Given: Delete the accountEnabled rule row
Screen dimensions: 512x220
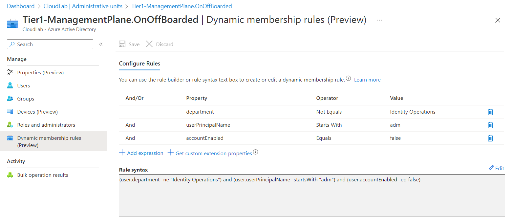Looking at the screenshot, I should pyautogui.click(x=490, y=138).
